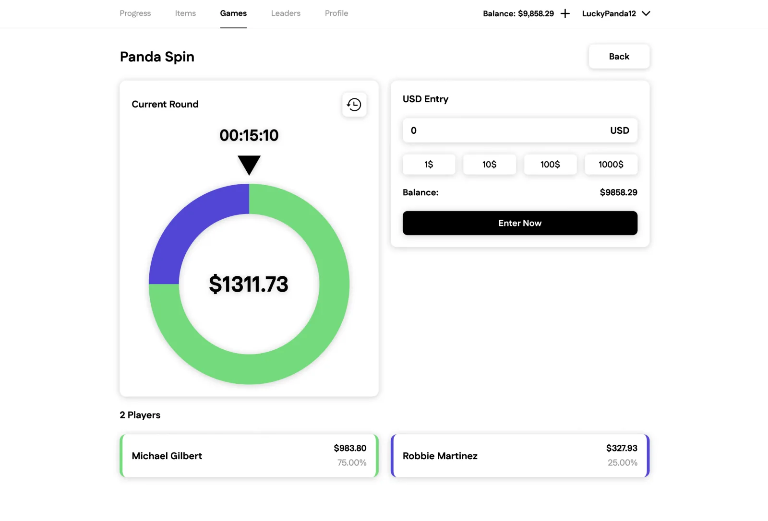Click the Enter Now button
This screenshot has width=768, height=521.
tap(520, 223)
